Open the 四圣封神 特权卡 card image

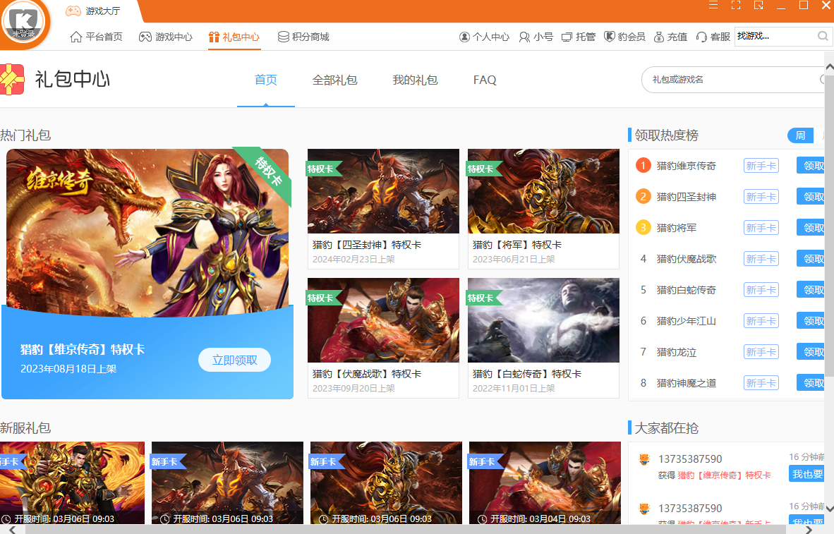tap(383, 191)
